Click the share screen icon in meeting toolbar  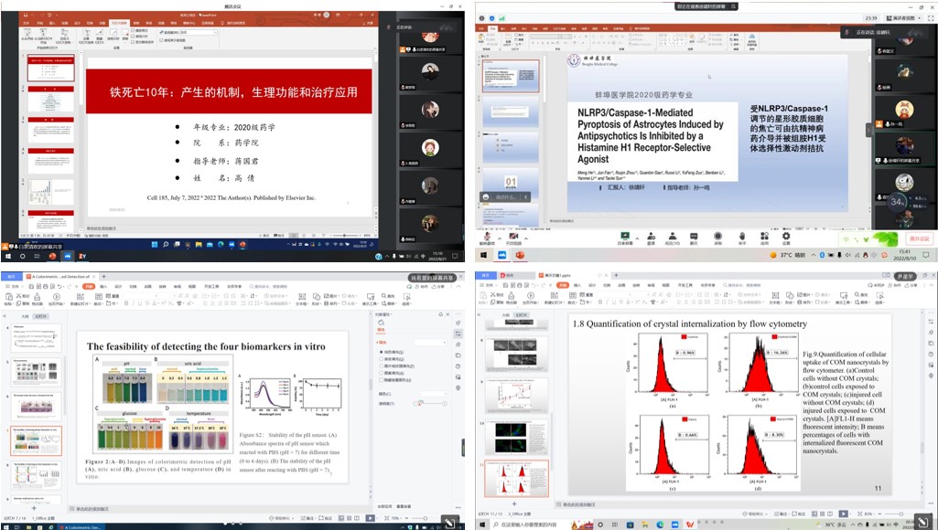pos(625,238)
